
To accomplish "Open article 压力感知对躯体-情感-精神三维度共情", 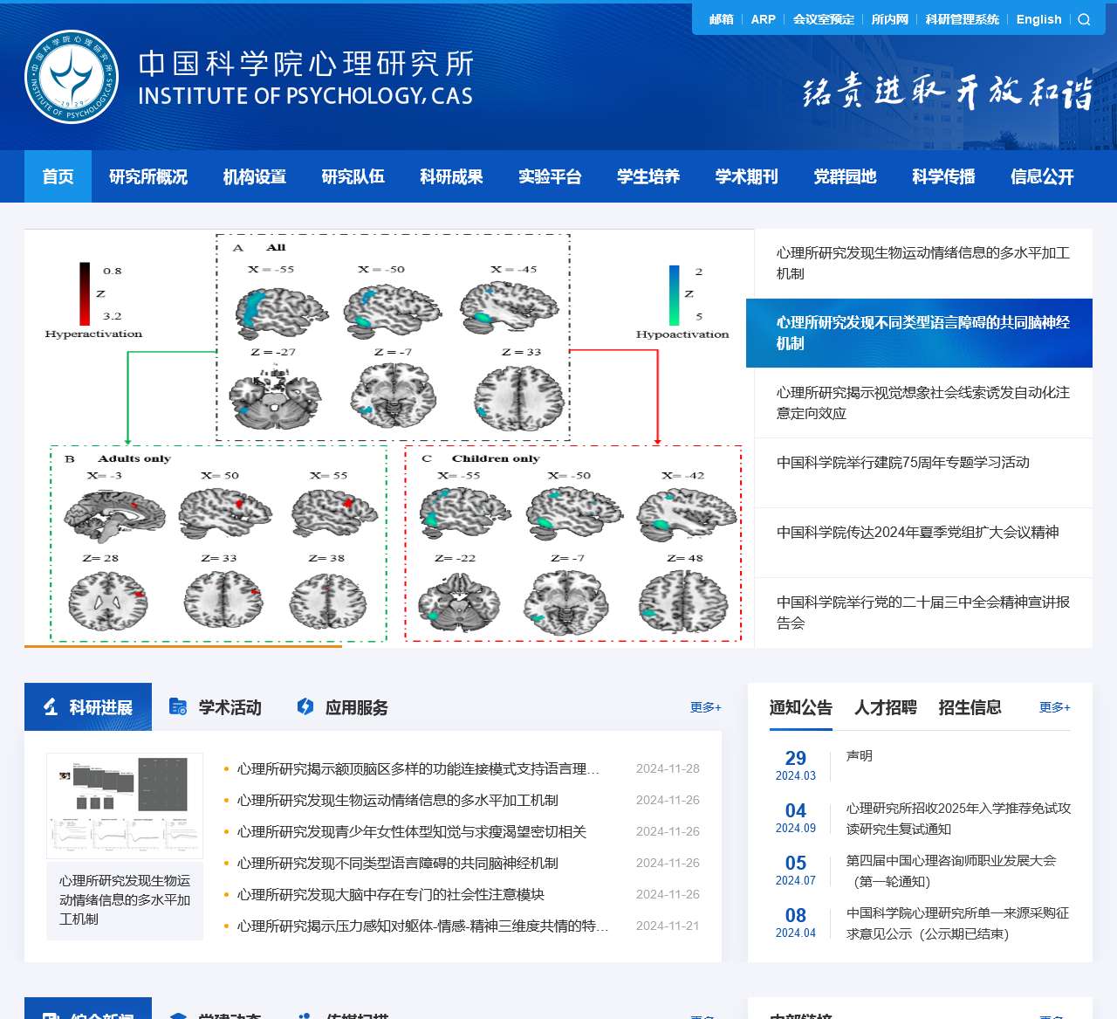I will pyautogui.click(x=423, y=926).
